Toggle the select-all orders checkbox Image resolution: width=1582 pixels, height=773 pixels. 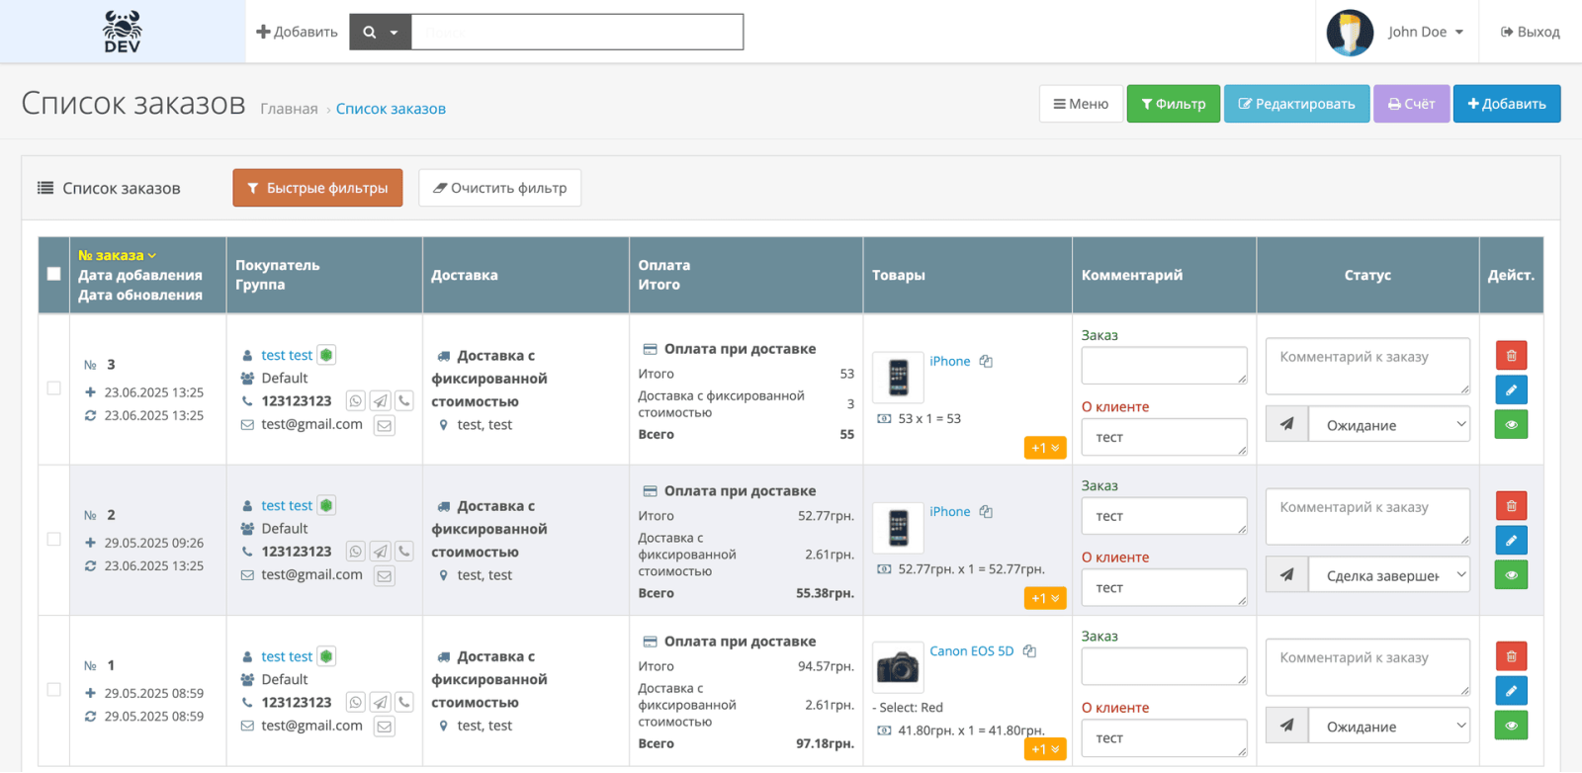click(x=53, y=275)
